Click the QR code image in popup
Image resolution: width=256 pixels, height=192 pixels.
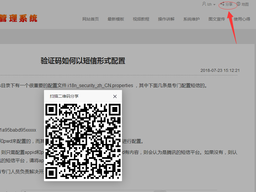pos(83,141)
